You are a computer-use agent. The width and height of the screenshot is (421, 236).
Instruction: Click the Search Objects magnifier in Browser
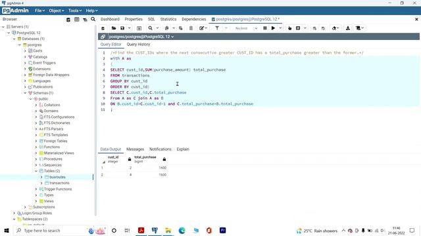[x=93, y=19]
